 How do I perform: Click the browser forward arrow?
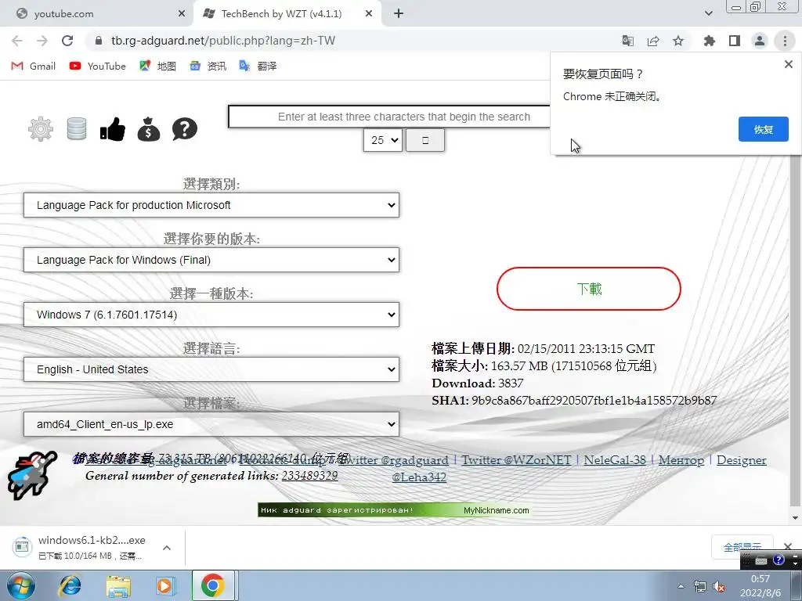42,41
